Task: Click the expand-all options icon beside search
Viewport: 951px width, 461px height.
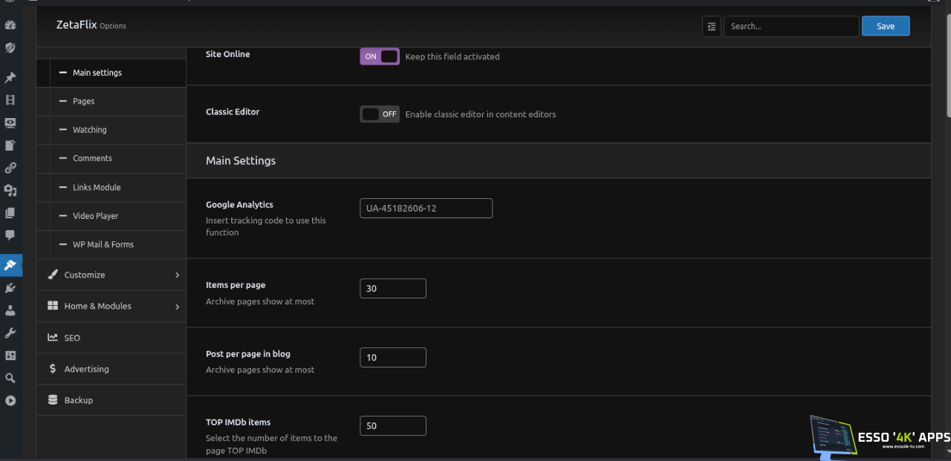Action: click(711, 26)
